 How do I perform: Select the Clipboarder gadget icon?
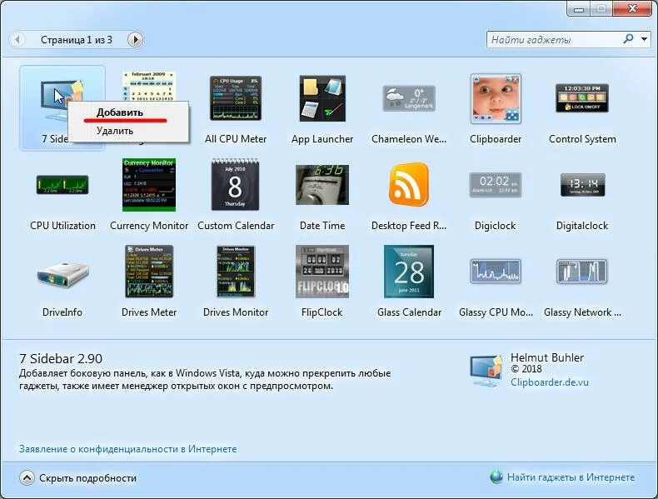pos(496,98)
